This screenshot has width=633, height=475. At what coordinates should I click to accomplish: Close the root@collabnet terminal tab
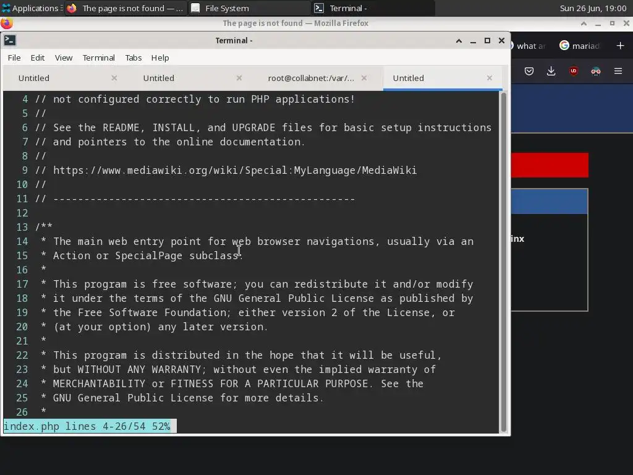pyautogui.click(x=364, y=78)
